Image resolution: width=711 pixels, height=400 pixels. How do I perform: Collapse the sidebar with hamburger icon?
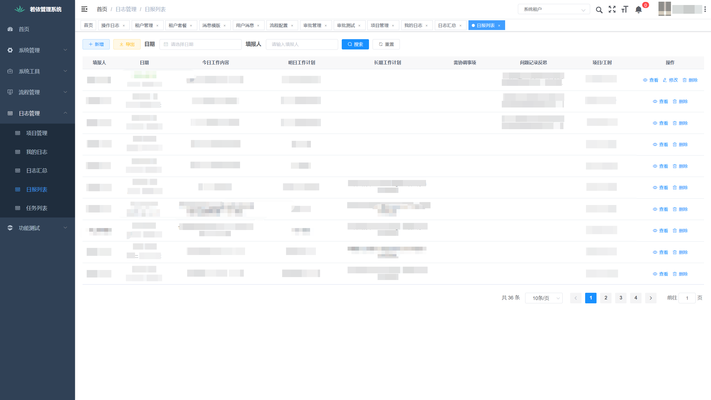coord(84,9)
